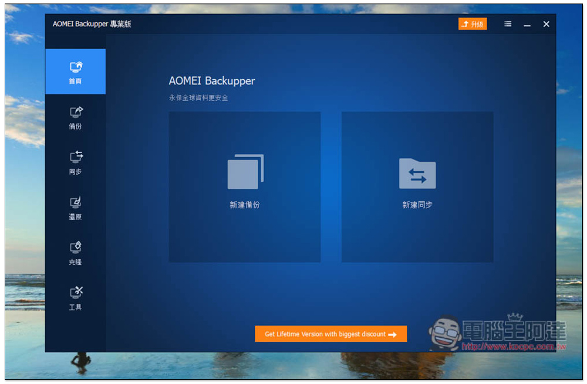The height and width of the screenshot is (384, 587).
Task: Open the 還原 restore sidebar section
Action: tap(75, 208)
